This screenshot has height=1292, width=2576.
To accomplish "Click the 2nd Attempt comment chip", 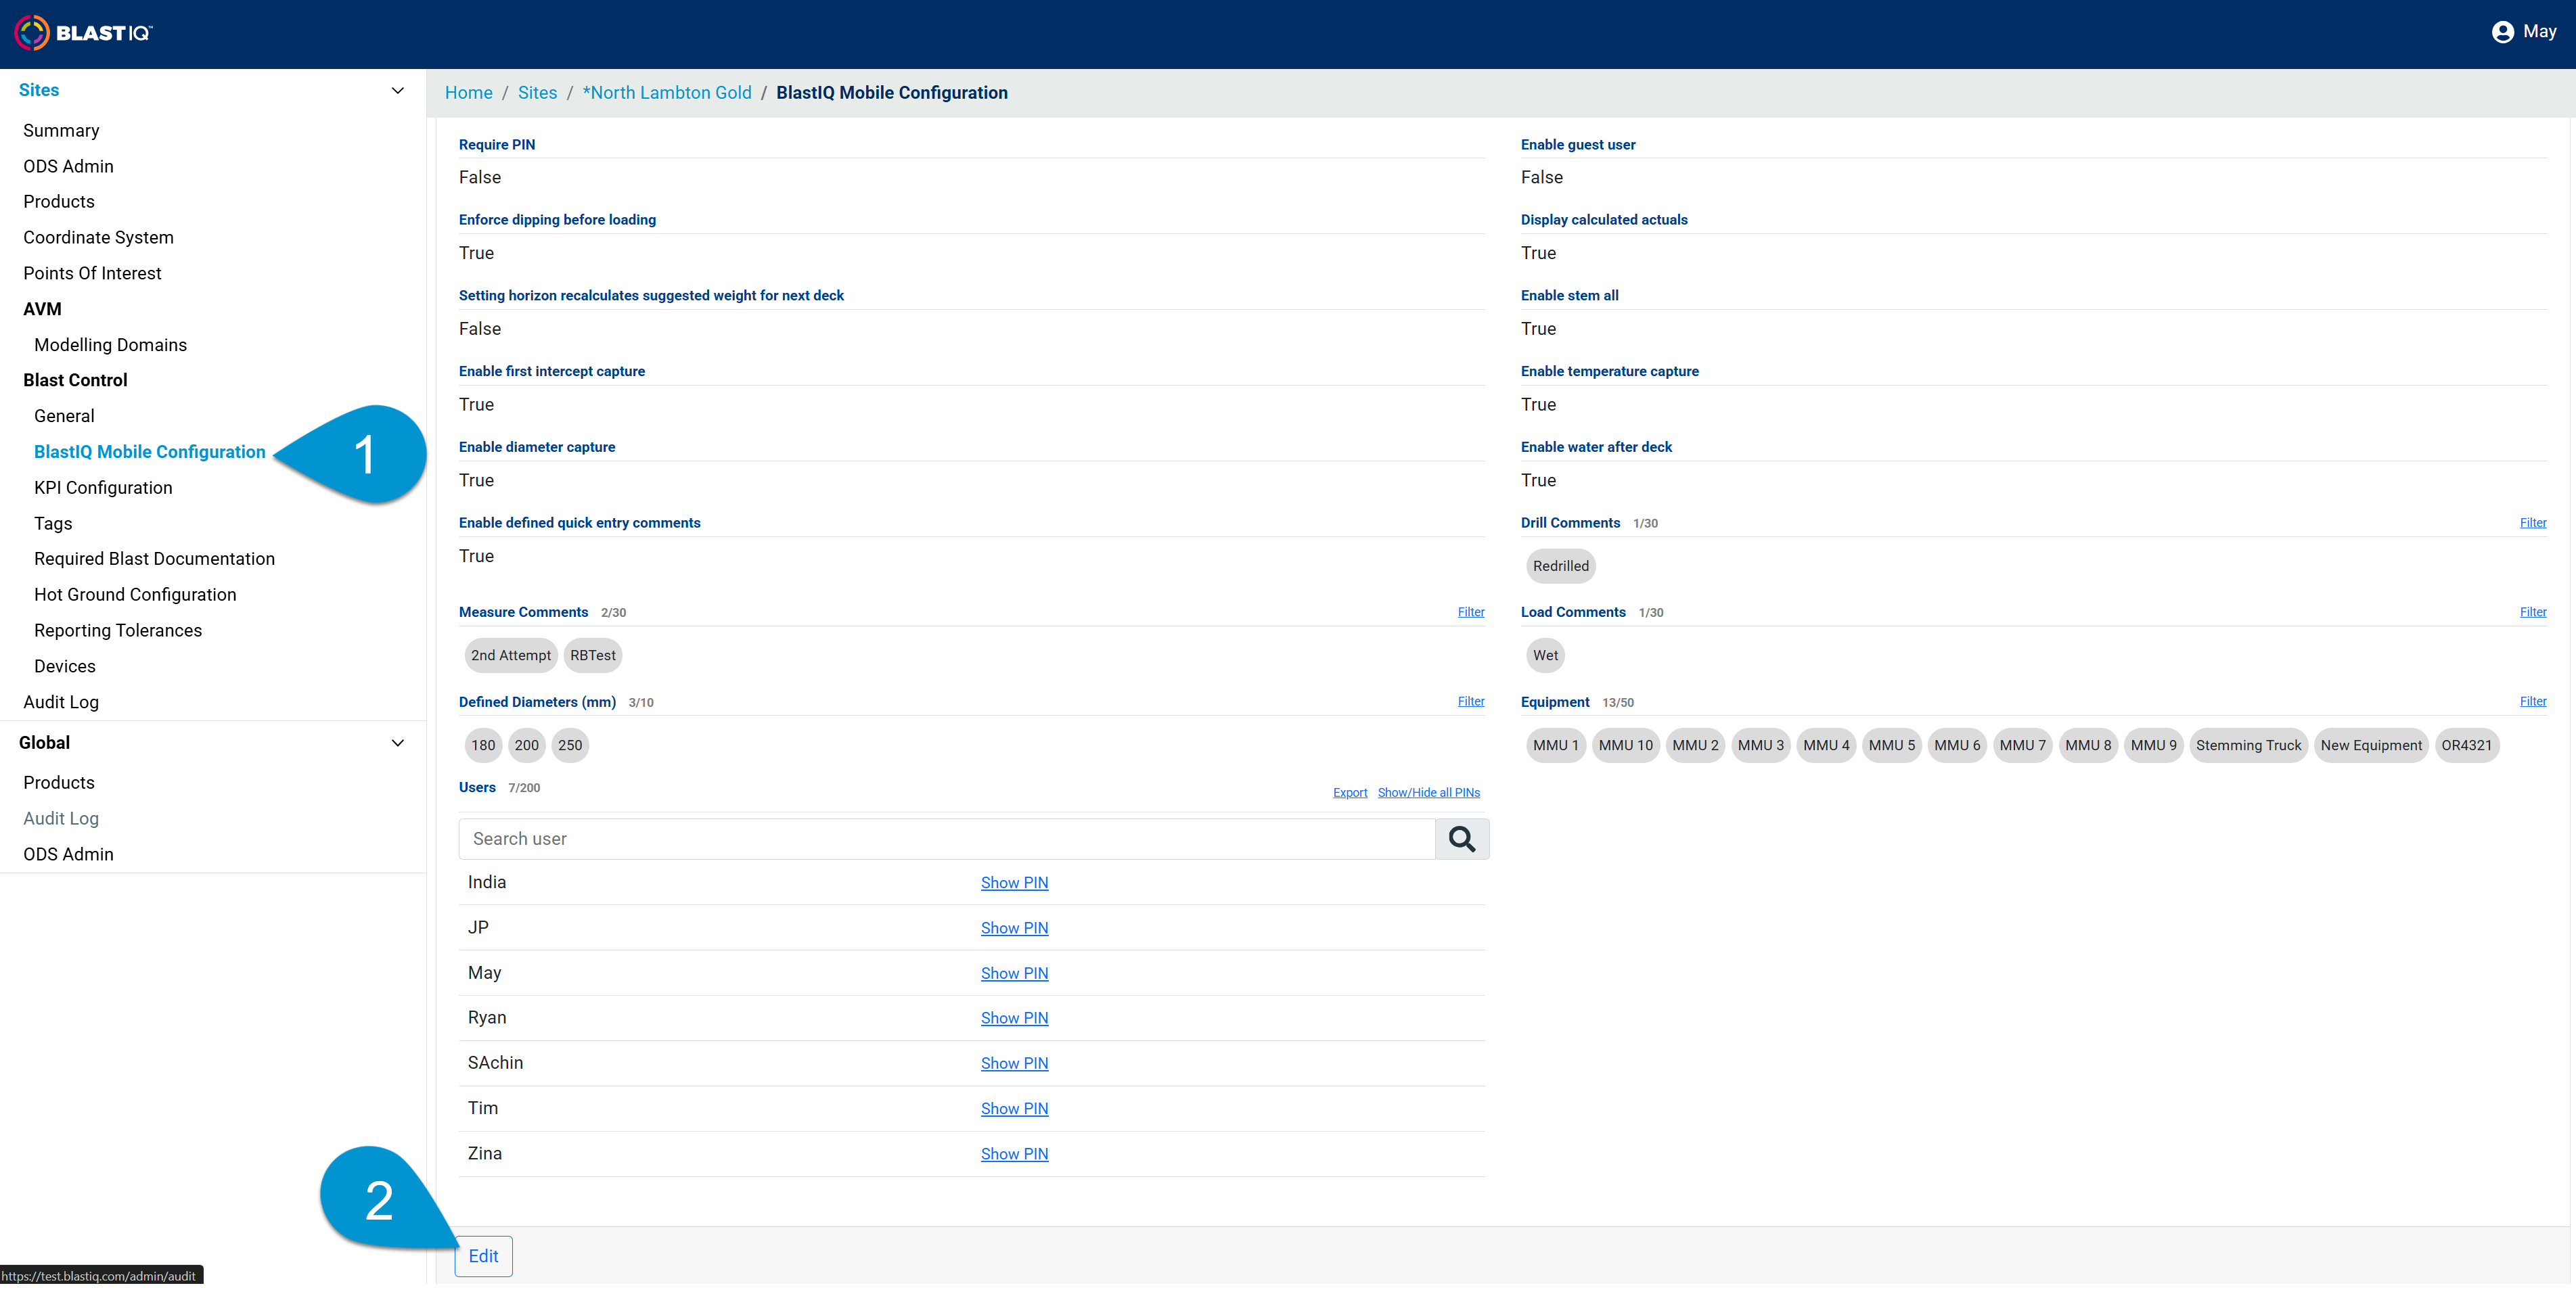I will (511, 656).
